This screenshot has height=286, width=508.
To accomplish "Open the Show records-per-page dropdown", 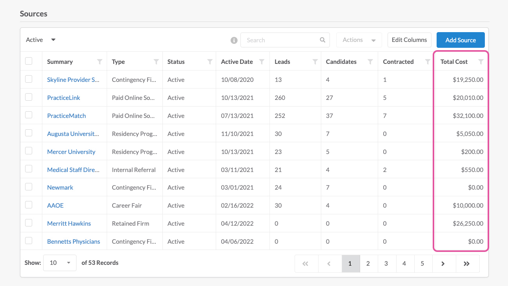I will (x=60, y=263).
